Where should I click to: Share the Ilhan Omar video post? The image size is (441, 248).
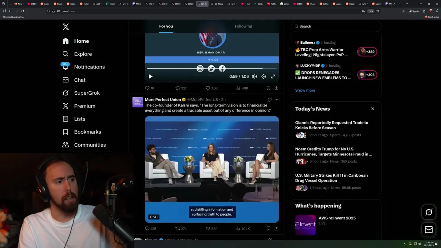(x=276, y=88)
